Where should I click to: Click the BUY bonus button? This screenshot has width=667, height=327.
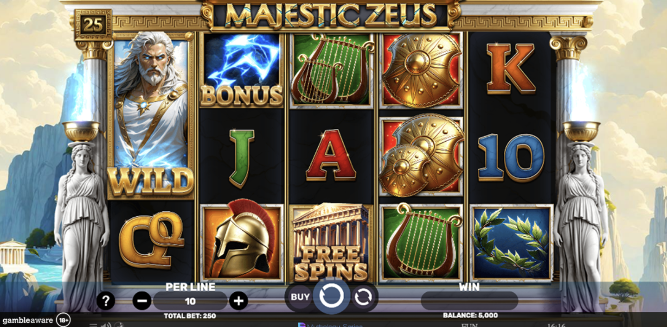pyautogui.click(x=300, y=296)
